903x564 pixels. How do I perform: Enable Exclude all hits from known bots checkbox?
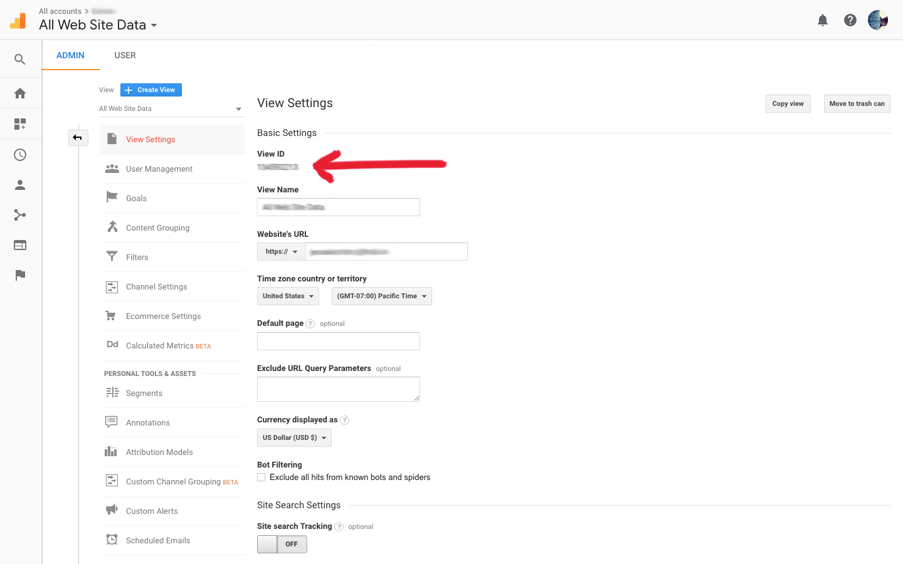(261, 478)
